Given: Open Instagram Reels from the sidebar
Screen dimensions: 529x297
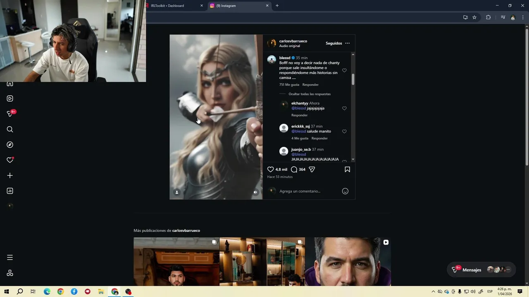Looking at the screenshot, I should pyautogui.click(x=10, y=99).
